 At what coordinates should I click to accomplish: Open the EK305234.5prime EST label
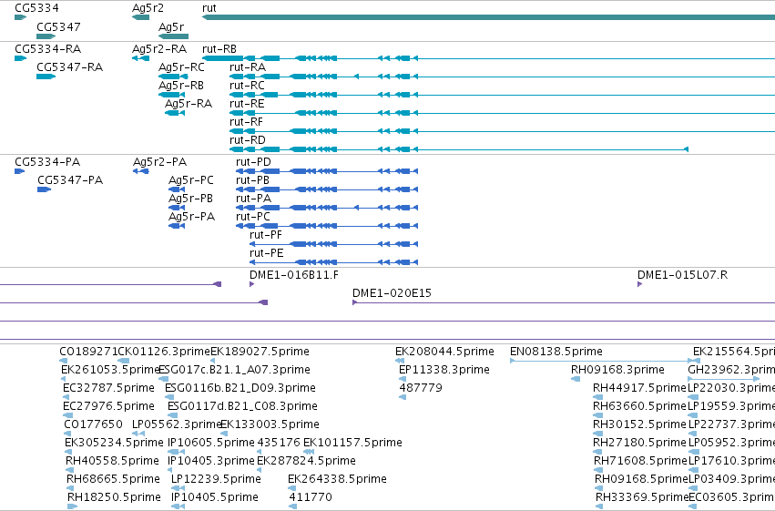[114, 444]
